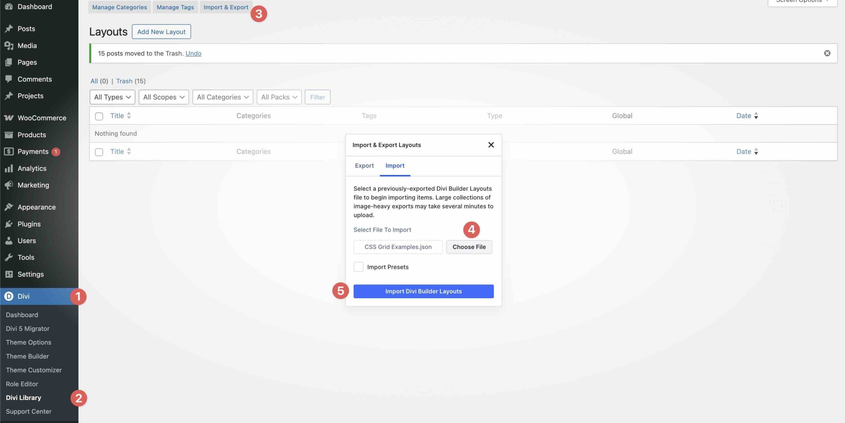
Task: Select the Divi D icon in sidebar
Action: (9, 296)
